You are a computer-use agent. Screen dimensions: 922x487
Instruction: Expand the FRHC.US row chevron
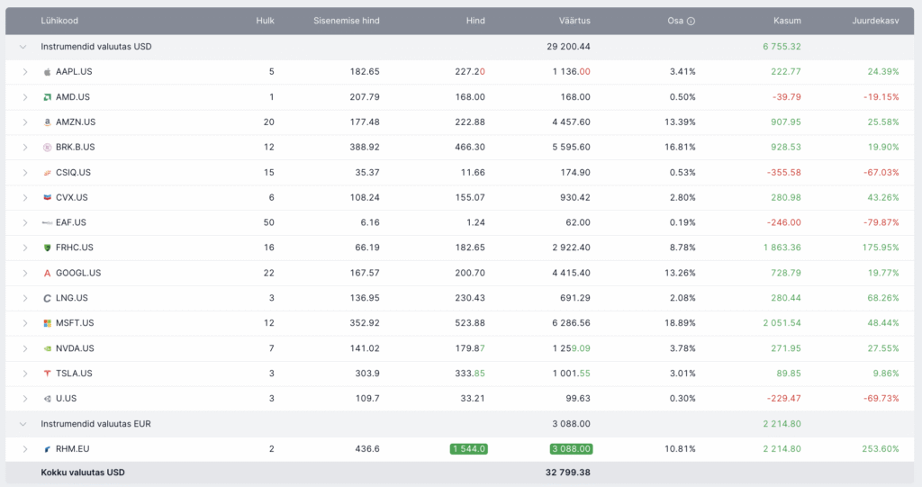(24, 248)
